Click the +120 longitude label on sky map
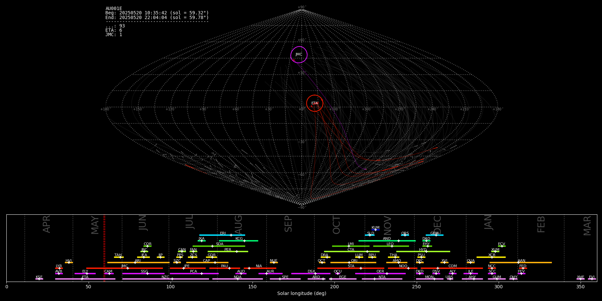 click(170, 109)
